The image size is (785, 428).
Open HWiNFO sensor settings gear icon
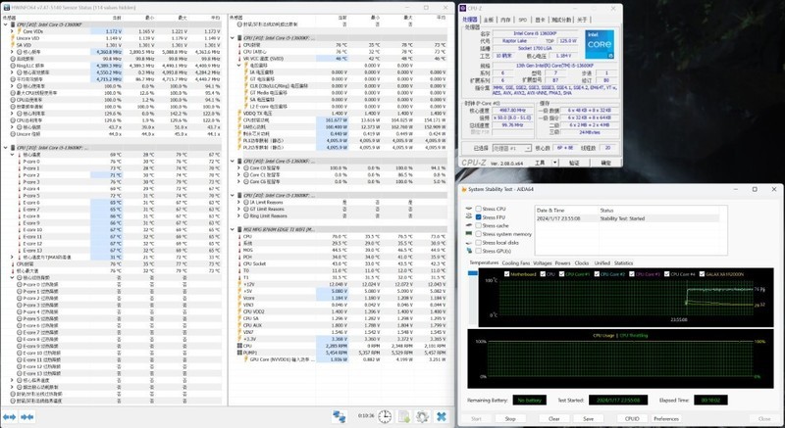pyautogui.click(x=423, y=418)
